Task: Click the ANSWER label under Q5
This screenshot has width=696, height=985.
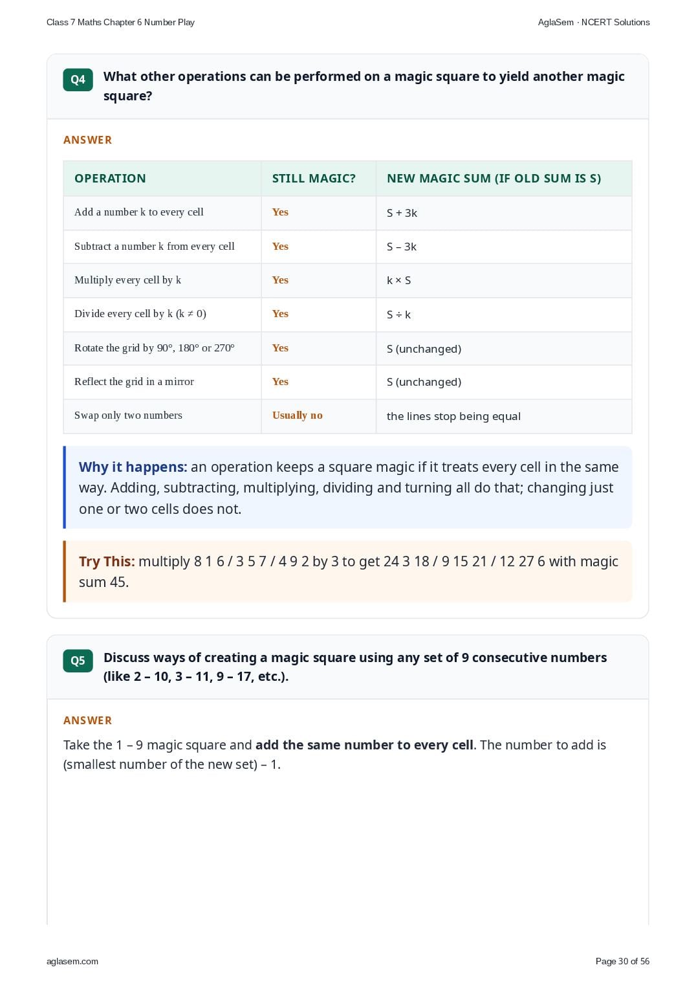Action: pyautogui.click(x=88, y=720)
